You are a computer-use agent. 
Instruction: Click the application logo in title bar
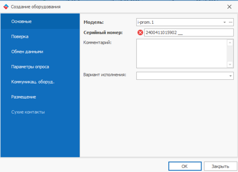tap(6, 6)
